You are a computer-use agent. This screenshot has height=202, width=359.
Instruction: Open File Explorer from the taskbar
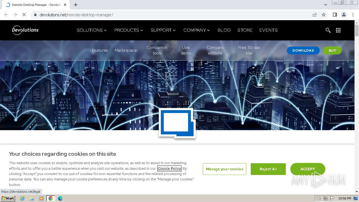pyautogui.click(x=32, y=198)
